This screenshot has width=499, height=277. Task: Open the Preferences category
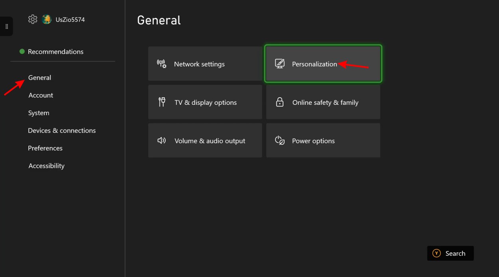coord(45,148)
